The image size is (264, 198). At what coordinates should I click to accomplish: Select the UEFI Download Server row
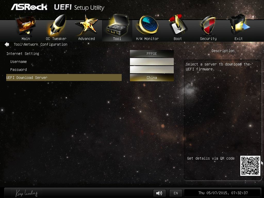64,77
